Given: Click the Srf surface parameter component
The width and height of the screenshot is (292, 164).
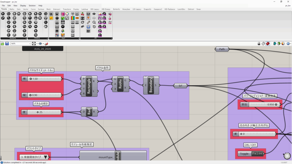Looking at the screenshot, I should pyautogui.click(x=180, y=85).
